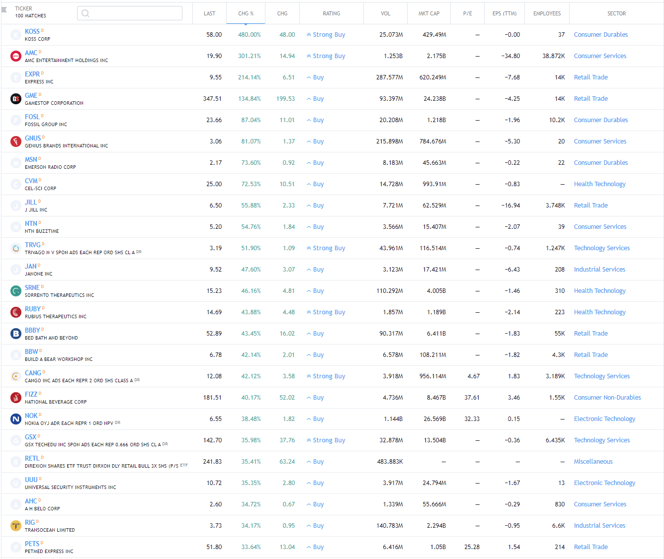
Task: Sort by the LAST column header
Action: pos(209,13)
